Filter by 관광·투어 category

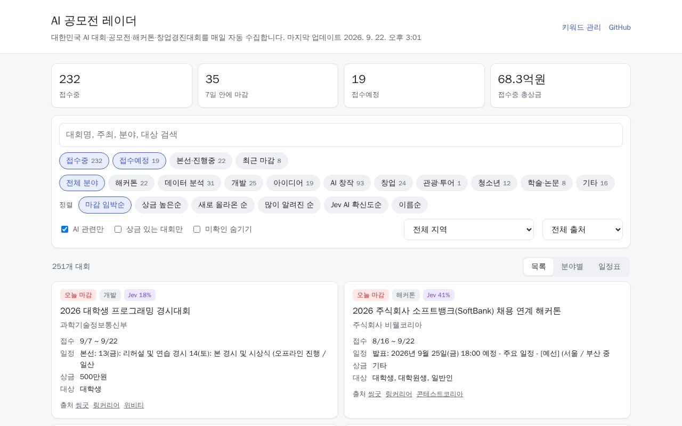tap(442, 183)
